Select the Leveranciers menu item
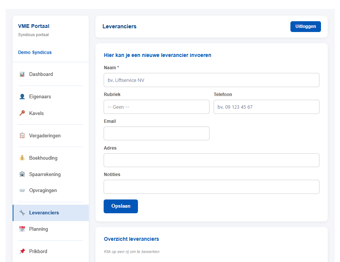Viewport: 340px width, 262px height. pyautogui.click(x=51, y=213)
